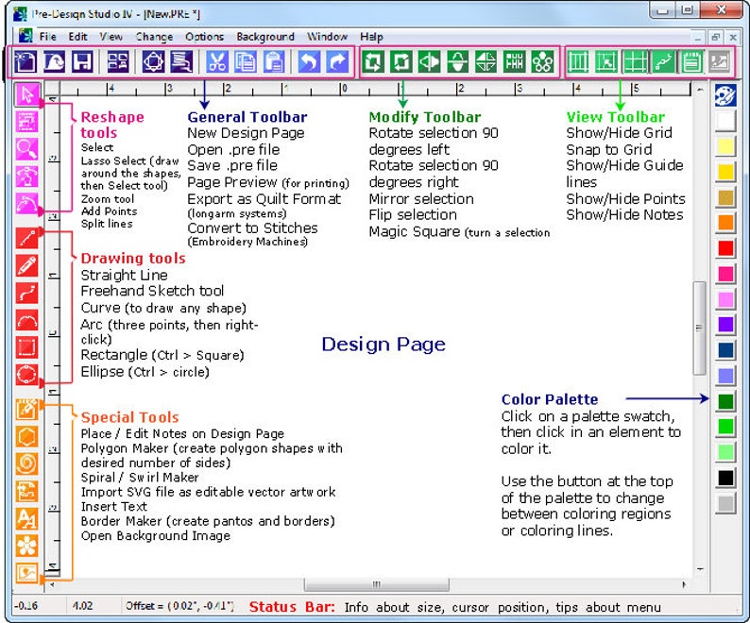Viewport: 750px width, 623px height.
Task: Choose the Freehand Sketch pencil tool
Action: pyautogui.click(x=26, y=265)
